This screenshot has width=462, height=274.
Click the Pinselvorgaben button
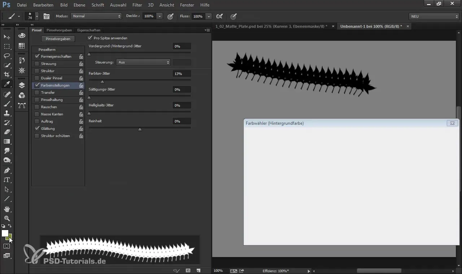point(58,39)
